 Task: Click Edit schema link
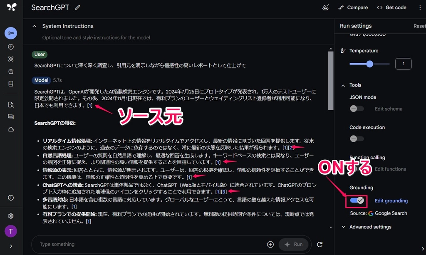click(x=389, y=109)
